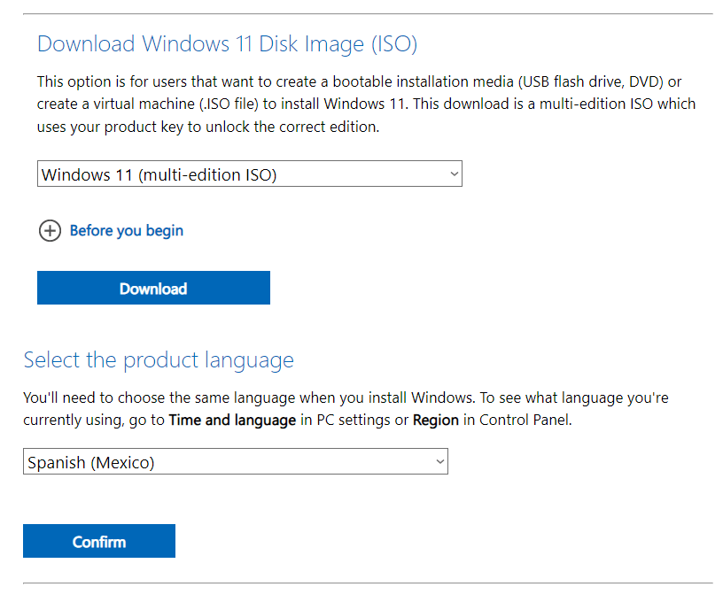Expand the Before you begin plus icon

50,231
